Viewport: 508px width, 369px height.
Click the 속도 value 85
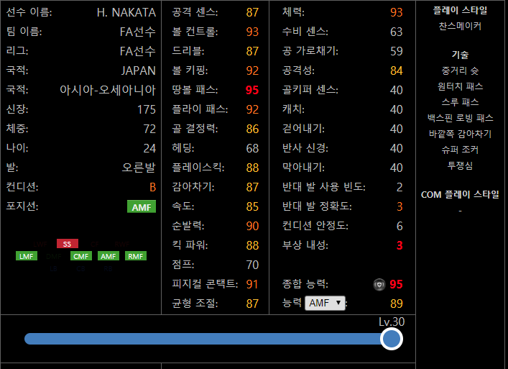click(252, 206)
